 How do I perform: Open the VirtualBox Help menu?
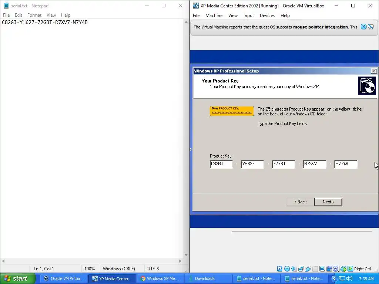click(x=285, y=16)
